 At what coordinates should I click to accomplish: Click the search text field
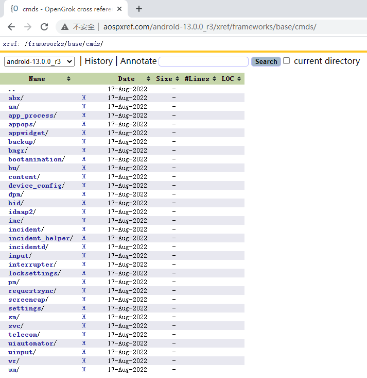click(x=204, y=61)
